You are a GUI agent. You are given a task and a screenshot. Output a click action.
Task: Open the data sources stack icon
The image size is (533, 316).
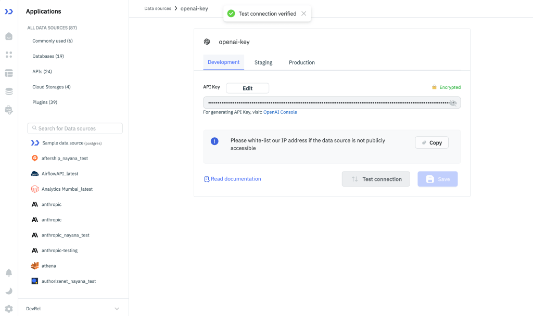(x=9, y=91)
